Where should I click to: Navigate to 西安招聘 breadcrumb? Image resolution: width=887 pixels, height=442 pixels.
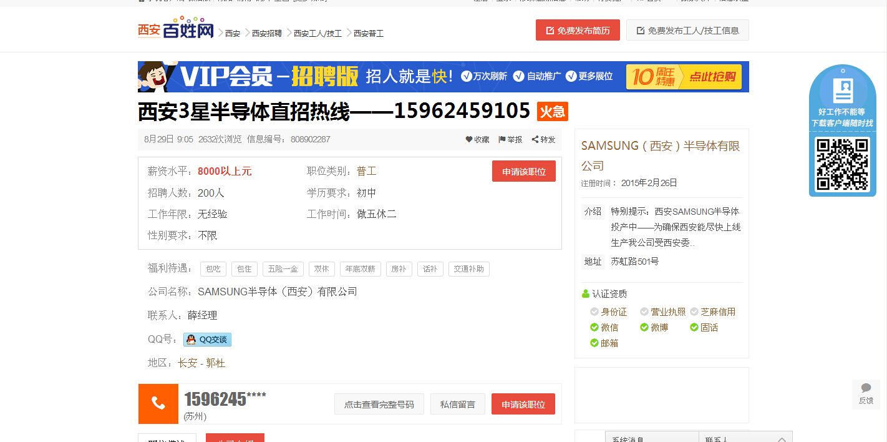point(267,33)
